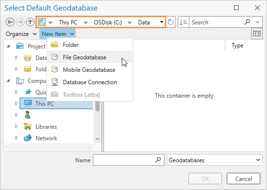The width and height of the screenshot is (267, 190).
Task: Expand the Databases tree node
Action: coord(16,57)
